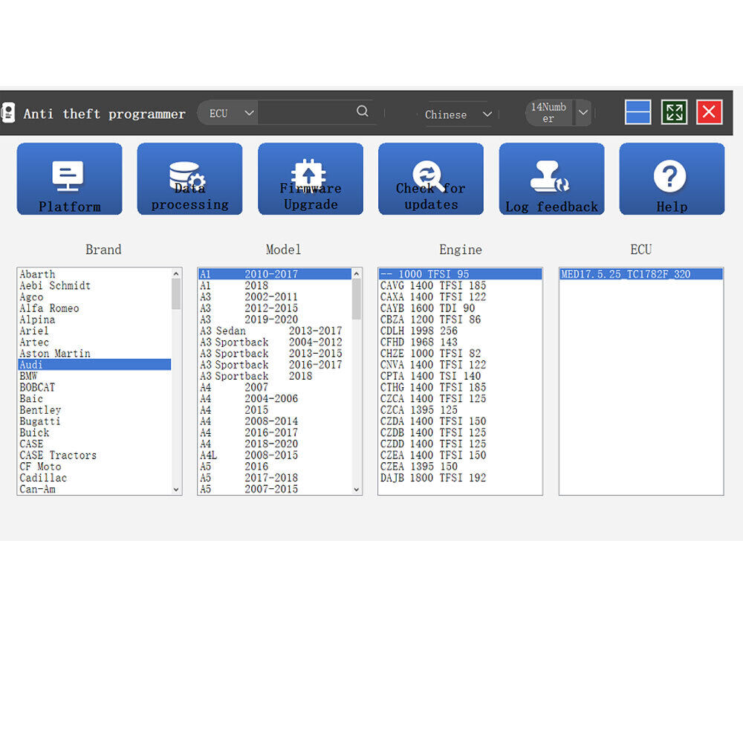Launch the Firmware Upgrade tile

pos(310,179)
